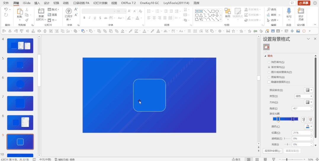Click the Dictate microphone icon
The height and width of the screenshot is (161, 319).
point(289,11)
